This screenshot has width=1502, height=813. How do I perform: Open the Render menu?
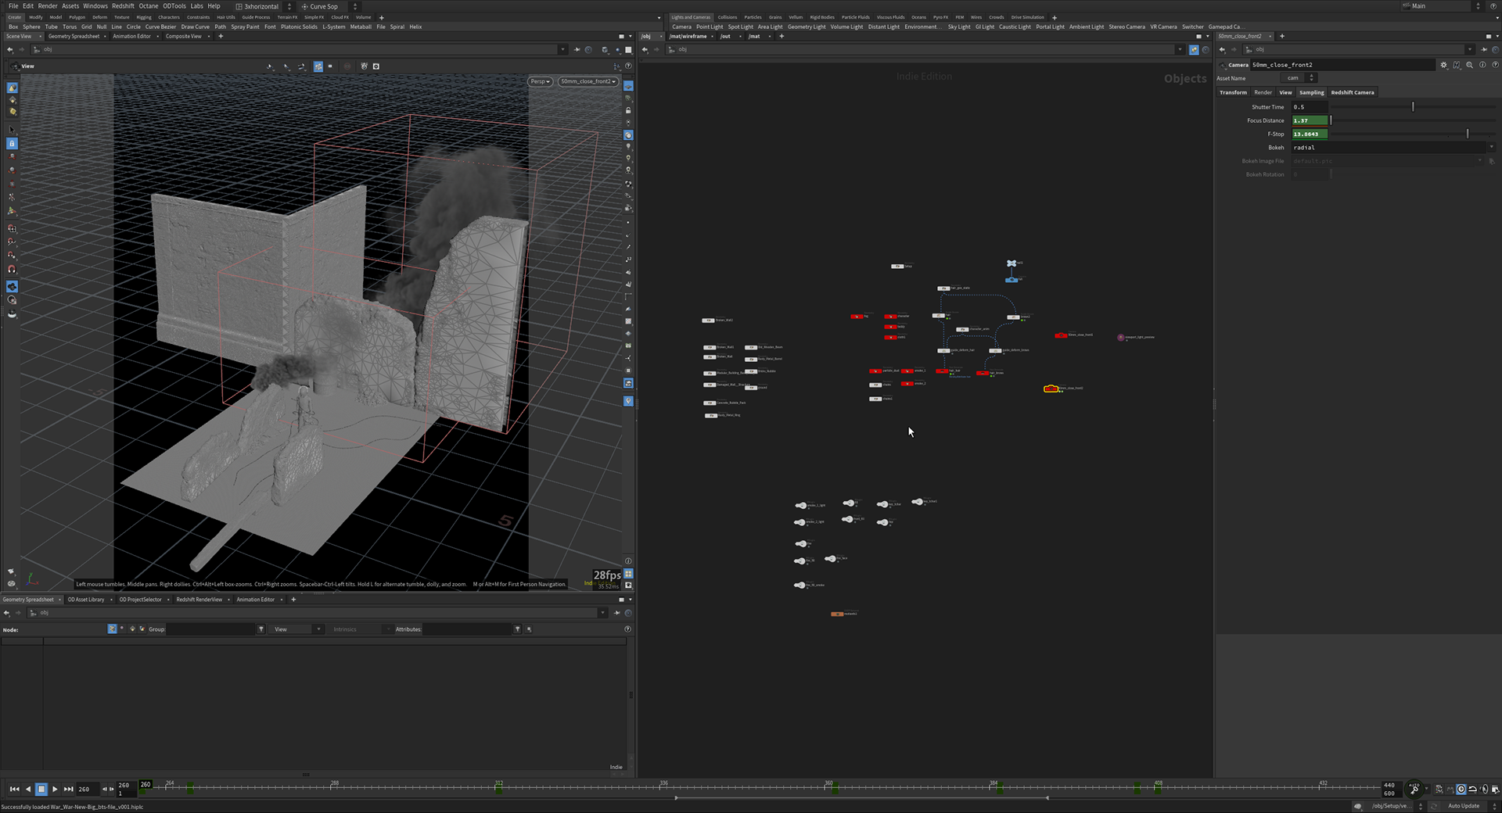tap(48, 5)
